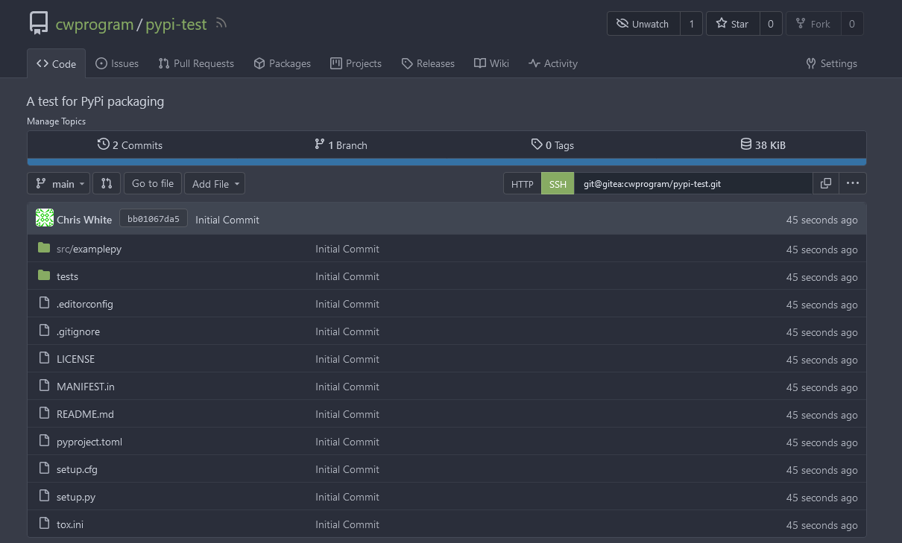
Task: Click the MANIFEST.in file icon
Action: pos(43,386)
